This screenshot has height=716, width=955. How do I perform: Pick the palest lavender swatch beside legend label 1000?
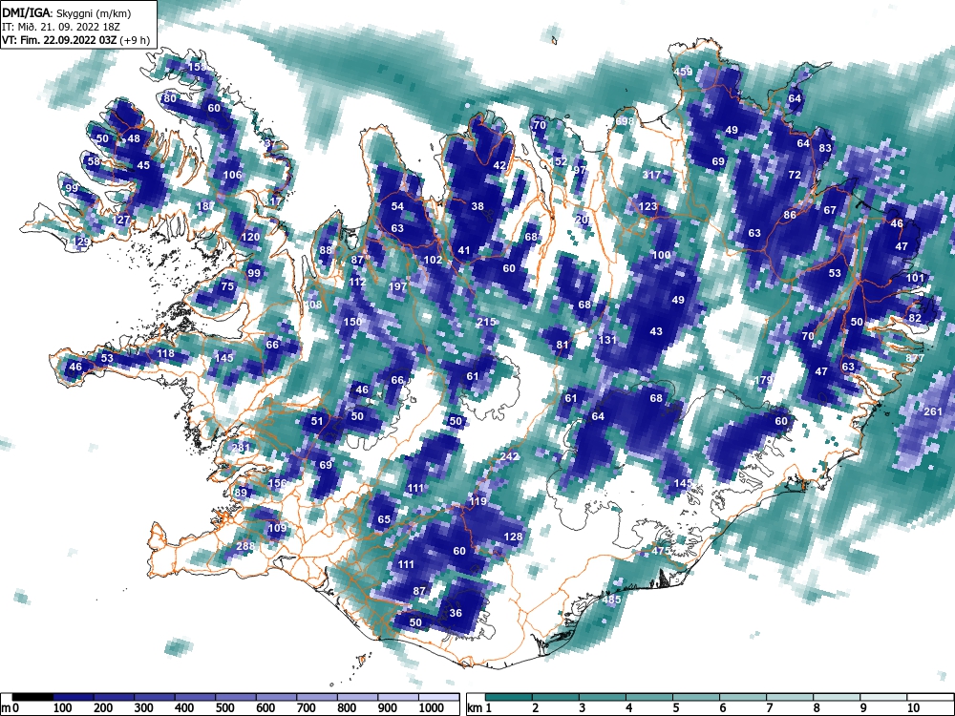tap(439, 697)
